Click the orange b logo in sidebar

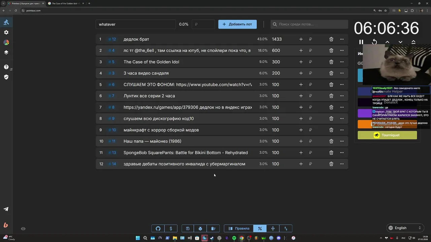(6, 225)
